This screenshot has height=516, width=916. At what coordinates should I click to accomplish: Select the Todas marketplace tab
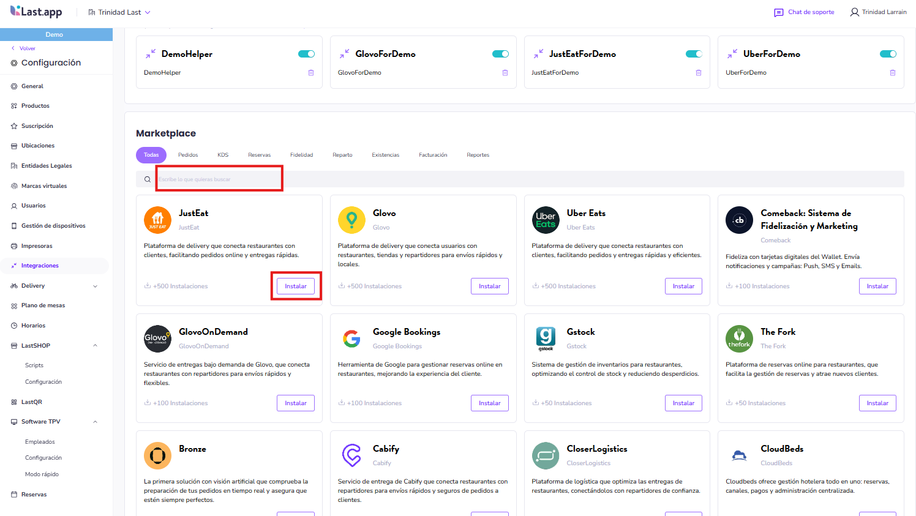click(151, 155)
